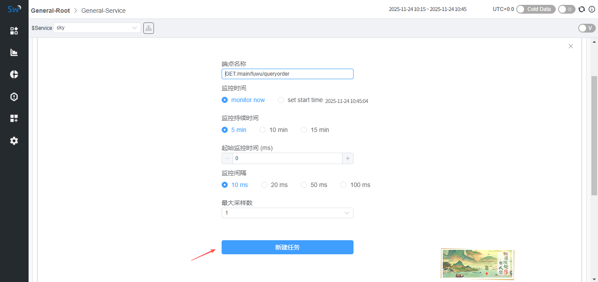Screen dimensions: 598x282
Task: Select the 'set start time' radio option
Action: click(x=281, y=100)
